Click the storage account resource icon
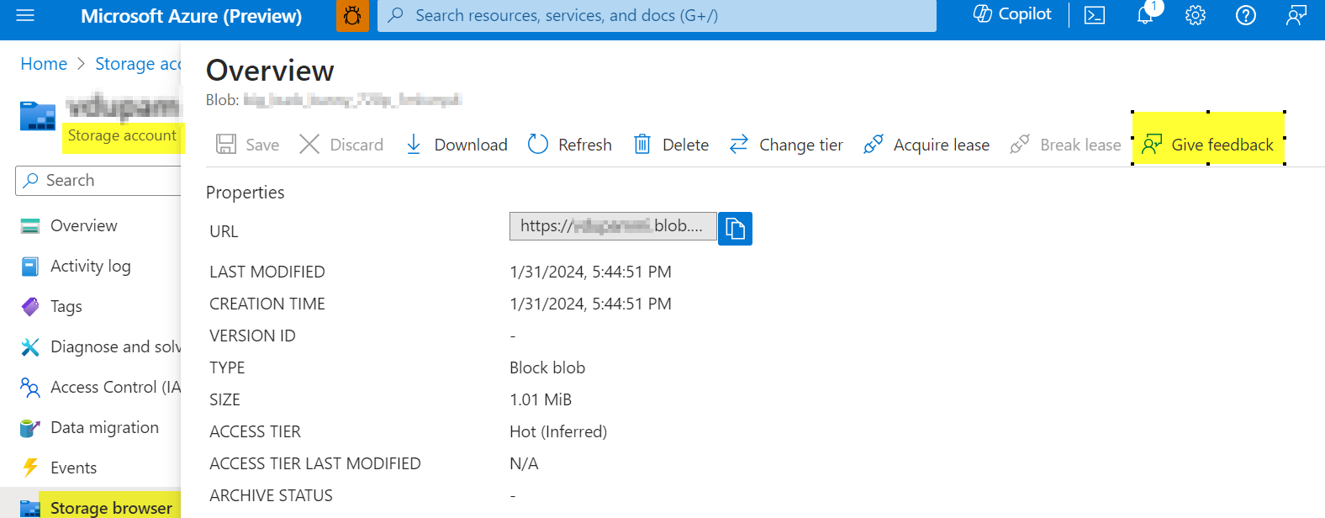 point(38,116)
